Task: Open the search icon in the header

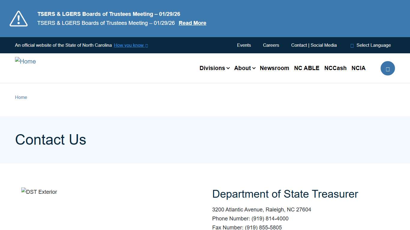Action: tap(388, 68)
